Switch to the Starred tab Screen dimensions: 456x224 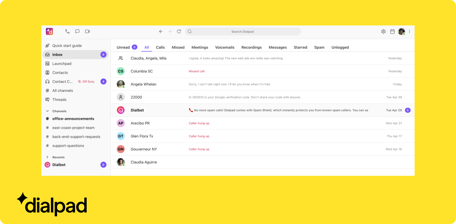(300, 47)
